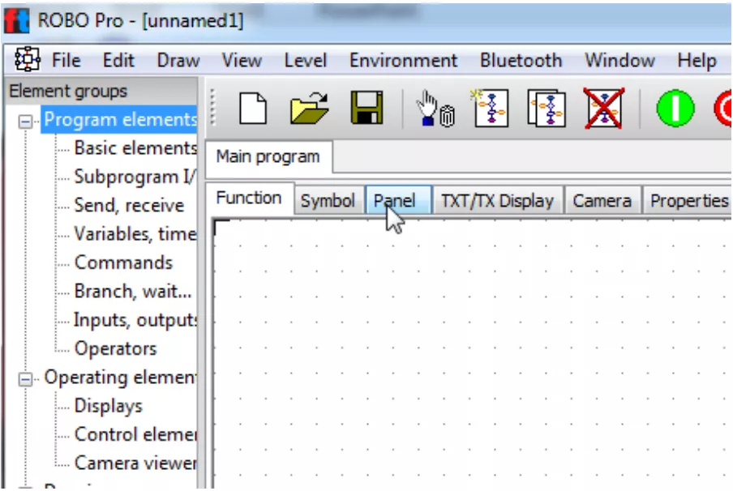Select Subprogram I/O tree item
Image resolution: width=733 pixels, height=491 pixels.
135,177
